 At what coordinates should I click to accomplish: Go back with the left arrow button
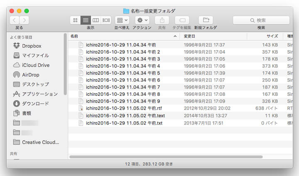click(15, 20)
